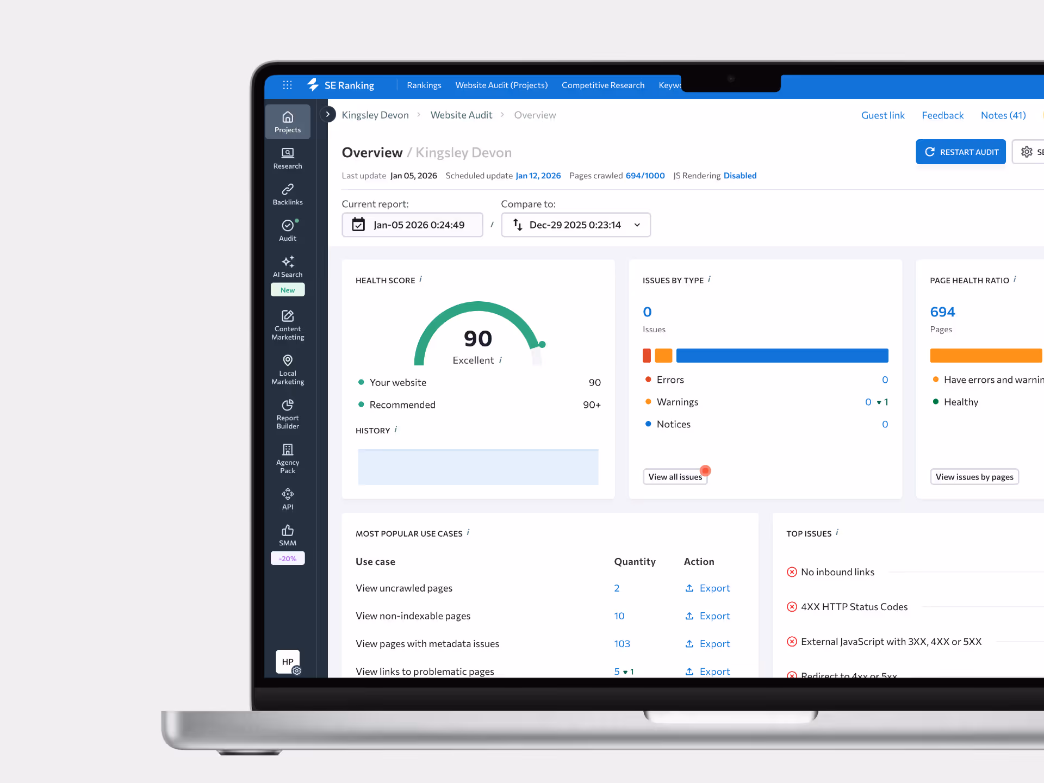Open the Research sidebar section

(x=288, y=158)
